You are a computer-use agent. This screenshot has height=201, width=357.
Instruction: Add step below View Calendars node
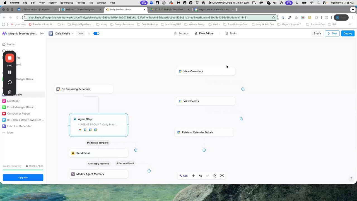(x=243, y=89)
